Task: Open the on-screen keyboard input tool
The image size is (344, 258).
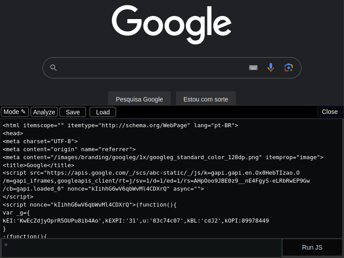Action: pyautogui.click(x=253, y=67)
